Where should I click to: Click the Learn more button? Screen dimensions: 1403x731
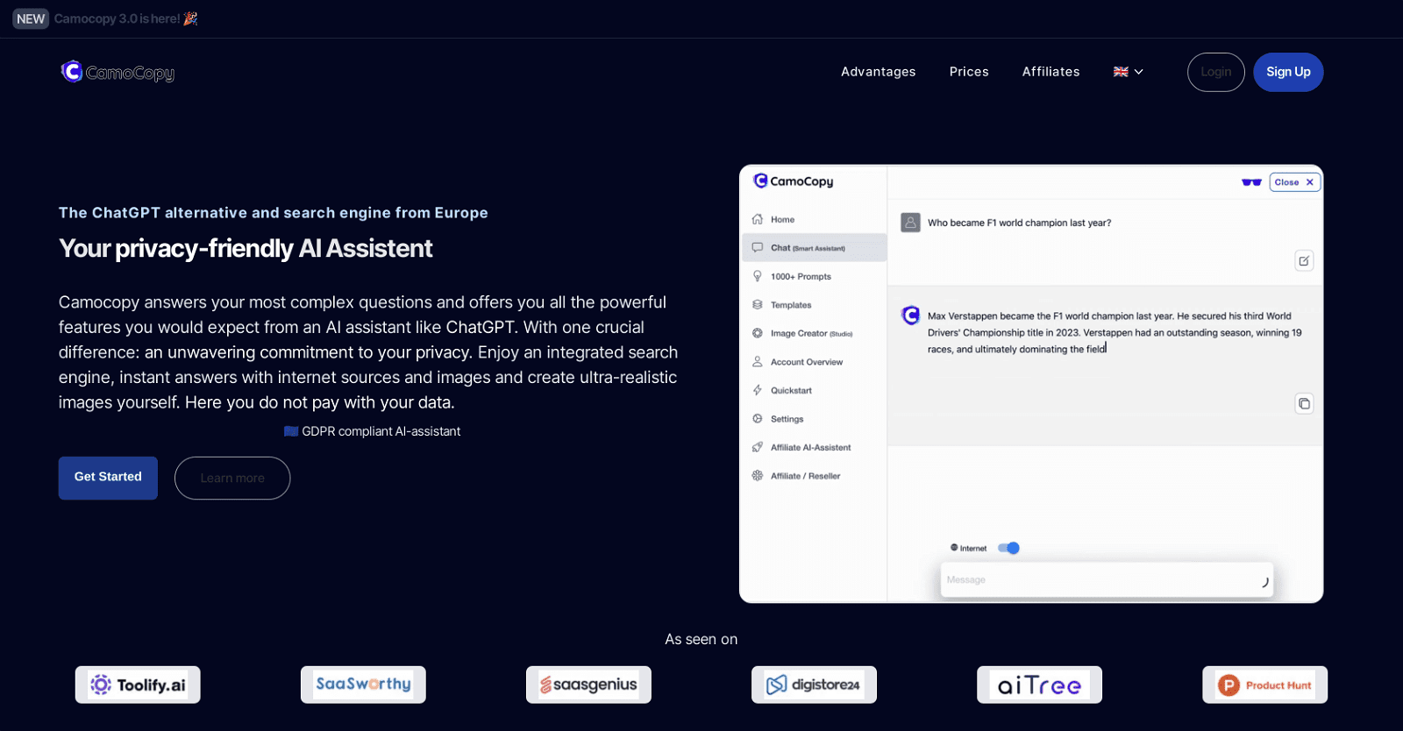point(232,478)
